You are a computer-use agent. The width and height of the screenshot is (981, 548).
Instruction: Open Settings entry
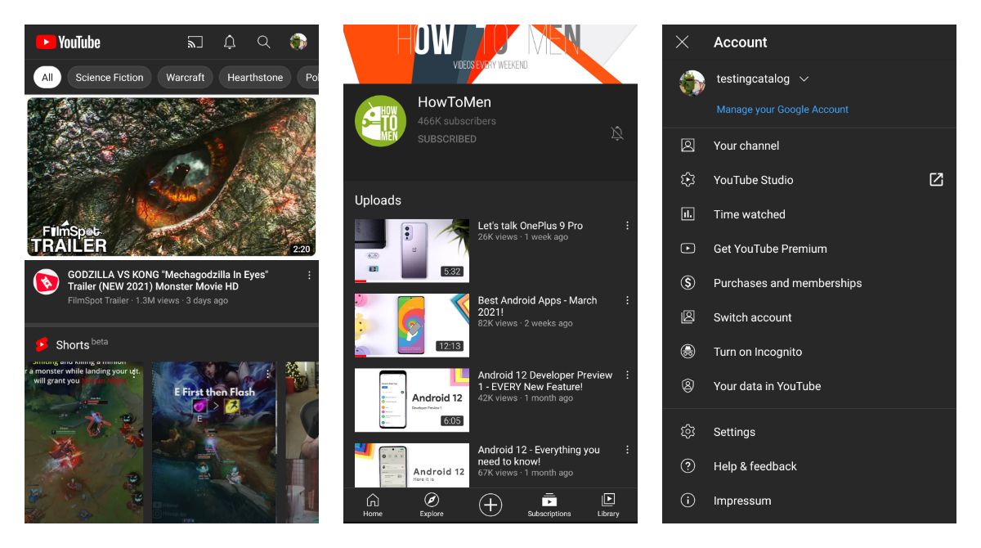pyautogui.click(x=809, y=432)
